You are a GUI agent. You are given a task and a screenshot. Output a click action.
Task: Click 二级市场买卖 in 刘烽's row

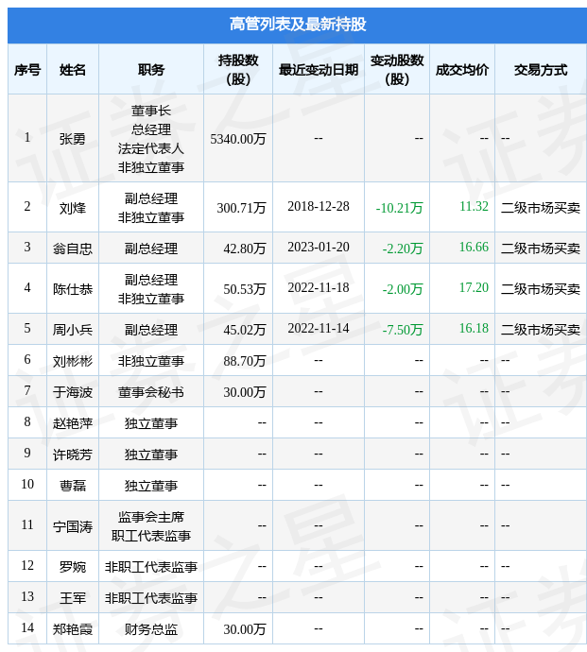click(x=541, y=208)
